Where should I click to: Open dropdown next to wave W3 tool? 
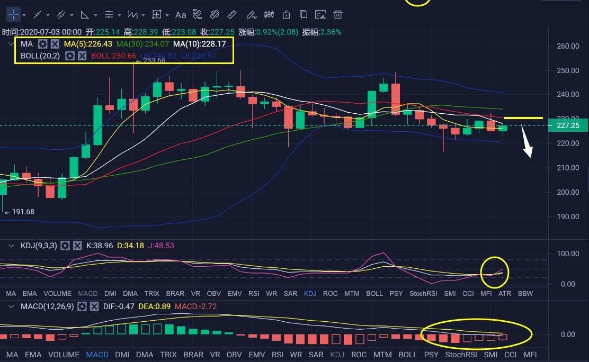point(144,15)
